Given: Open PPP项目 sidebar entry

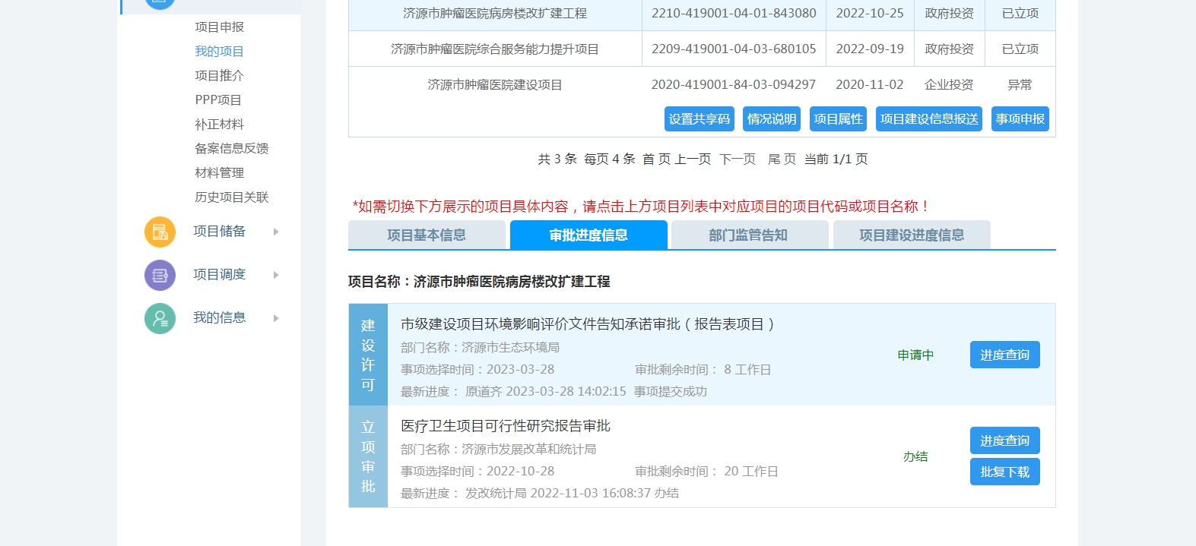Looking at the screenshot, I should pos(218,100).
